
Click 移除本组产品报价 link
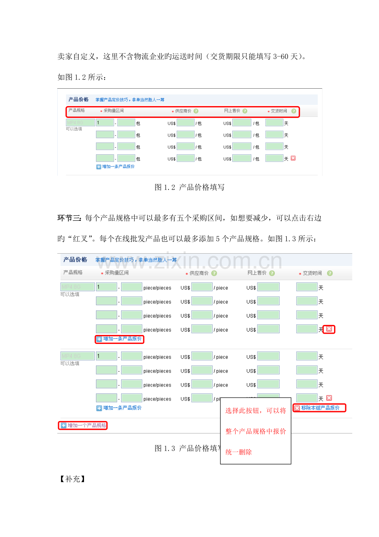pos(321,408)
